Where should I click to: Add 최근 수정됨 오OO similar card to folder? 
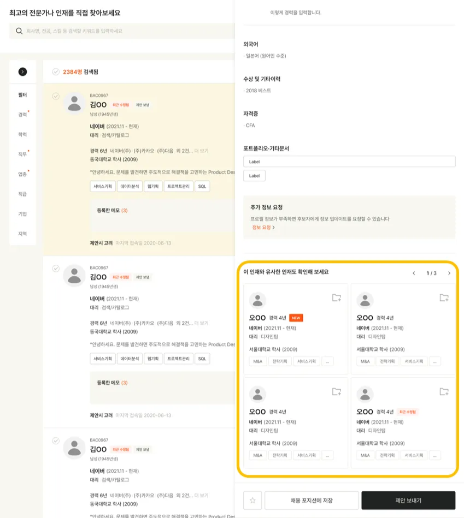tap(444, 391)
